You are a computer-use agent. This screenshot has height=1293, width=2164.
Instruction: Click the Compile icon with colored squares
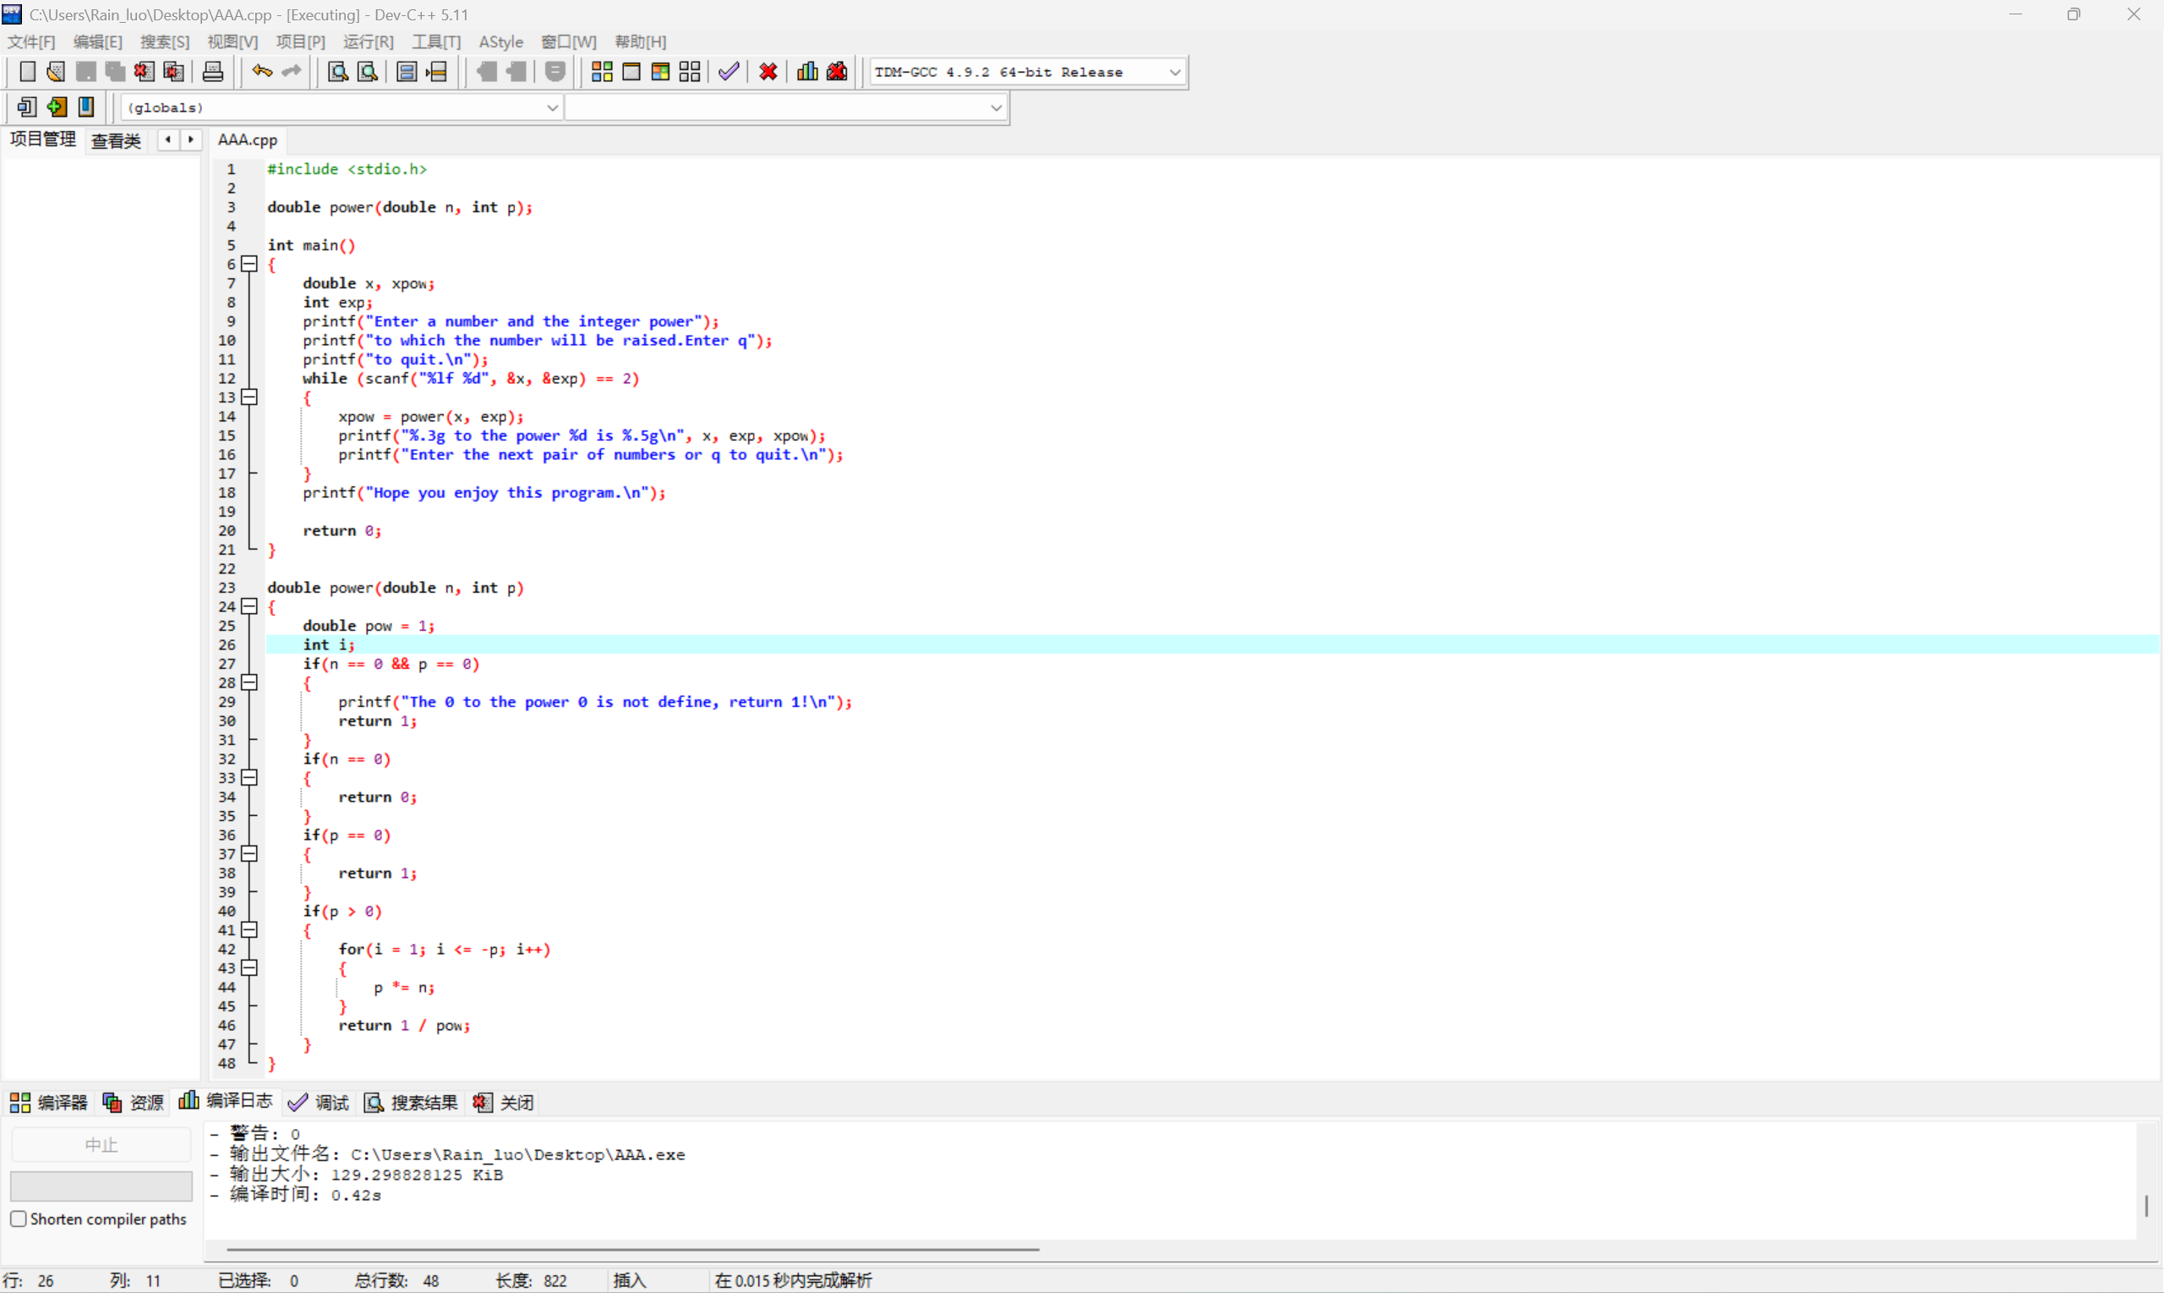pos(602,73)
